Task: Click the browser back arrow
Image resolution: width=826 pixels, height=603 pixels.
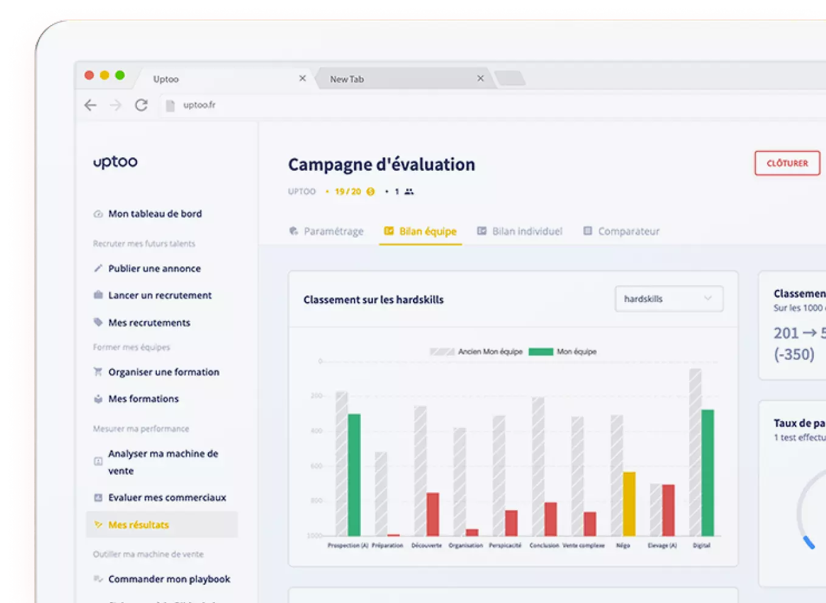Action: tap(91, 105)
